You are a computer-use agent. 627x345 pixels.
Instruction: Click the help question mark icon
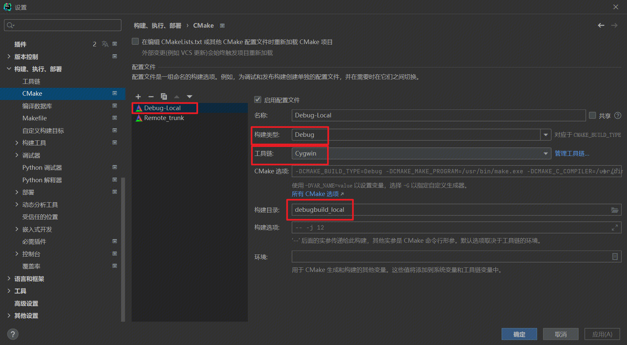(x=13, y=334)
